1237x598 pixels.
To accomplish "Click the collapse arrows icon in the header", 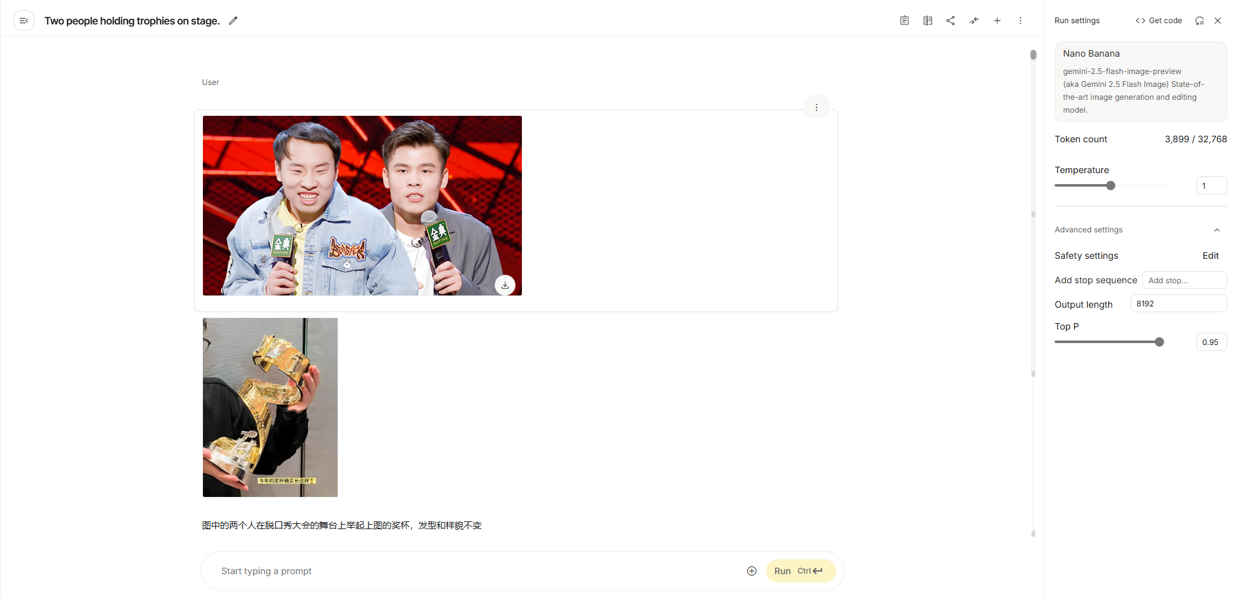I will [974, 21].
